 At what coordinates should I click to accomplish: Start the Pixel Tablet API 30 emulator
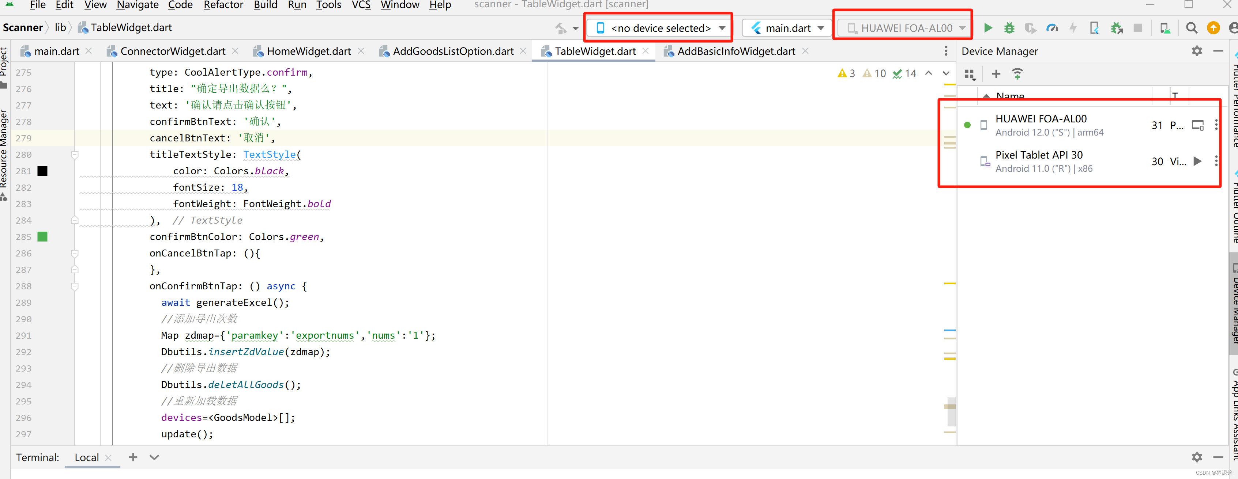[x=1197, y=161]
